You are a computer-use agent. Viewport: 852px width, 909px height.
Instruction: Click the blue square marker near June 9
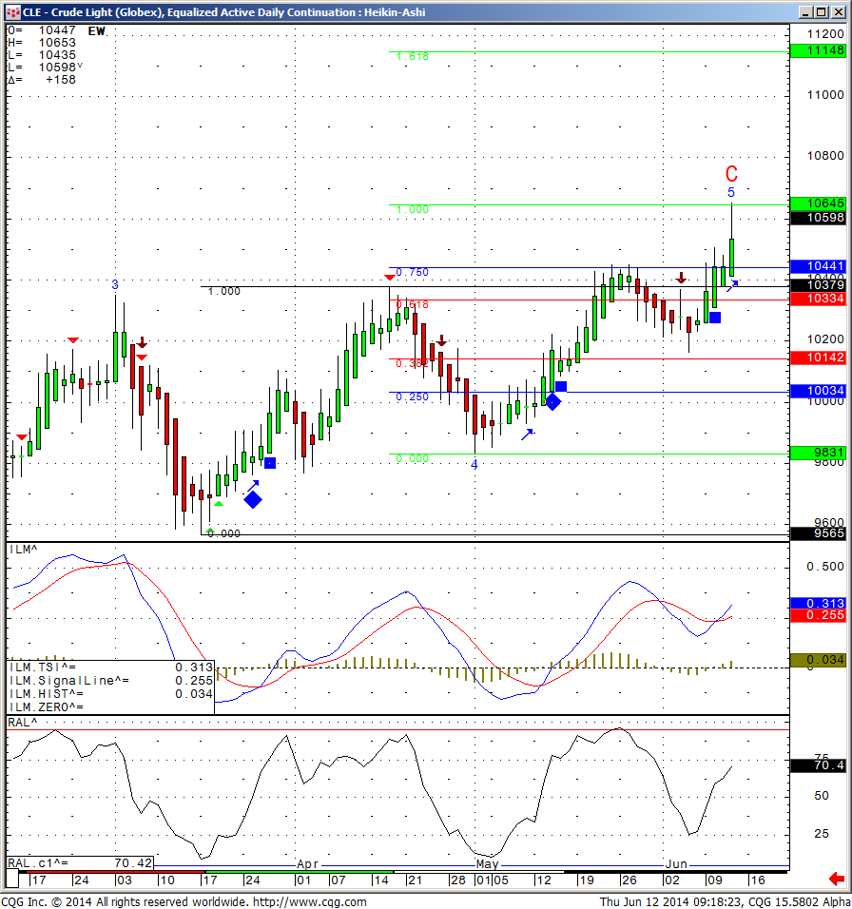click(x=714, y=318)
